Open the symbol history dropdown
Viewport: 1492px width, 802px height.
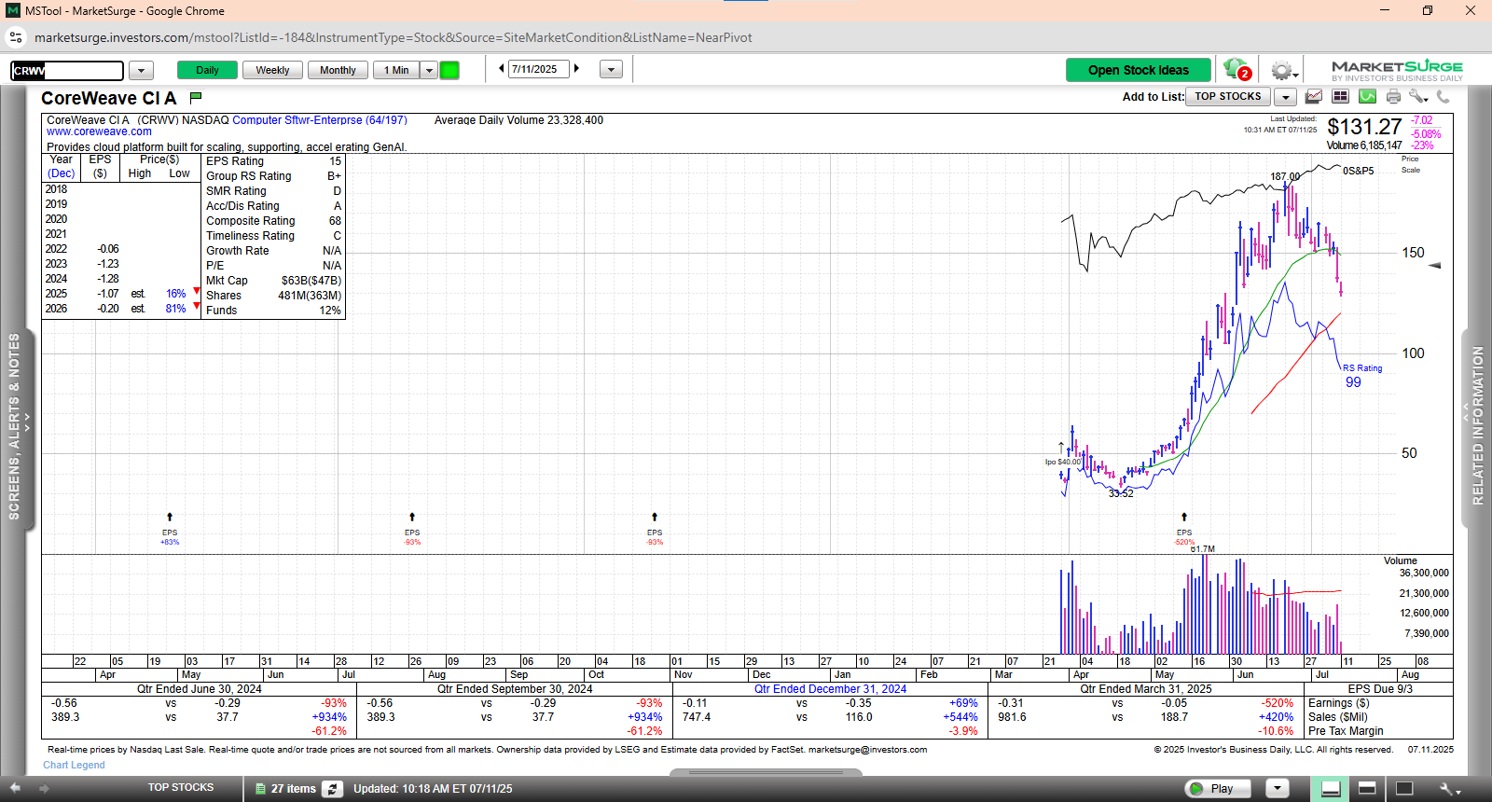pyautogui.click(x=141, y=70)
